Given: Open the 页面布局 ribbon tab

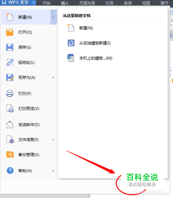Looking at the screenshot, I should click(x=87, y=3).
